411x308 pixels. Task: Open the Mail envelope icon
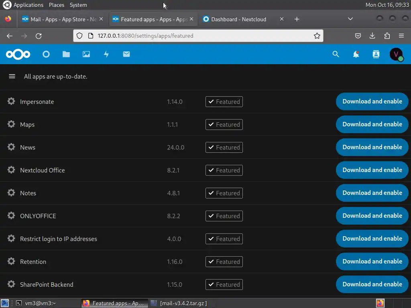point(126,54)
